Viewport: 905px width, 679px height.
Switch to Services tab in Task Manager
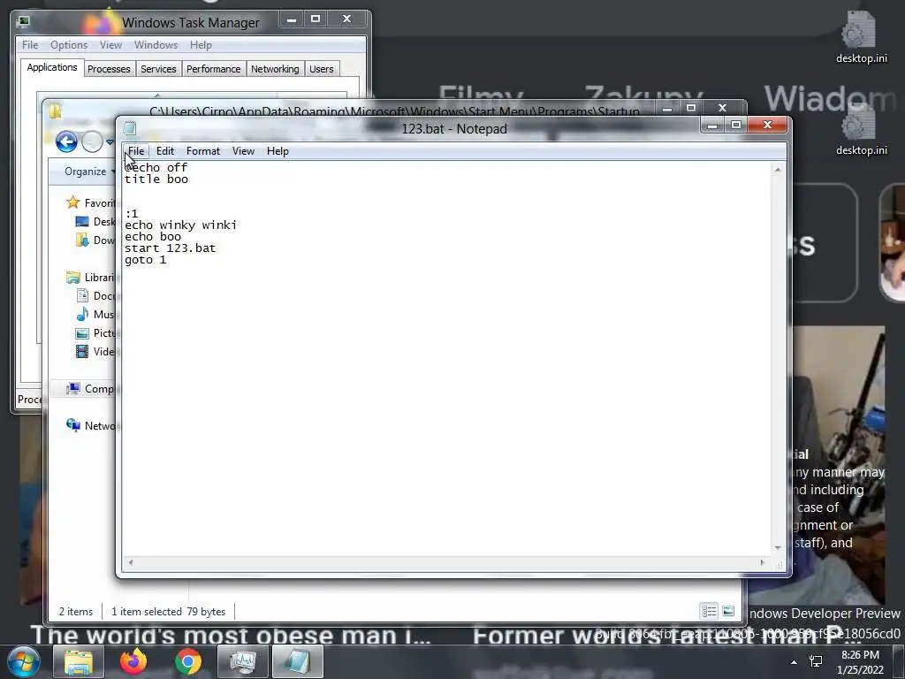(158, 69)
